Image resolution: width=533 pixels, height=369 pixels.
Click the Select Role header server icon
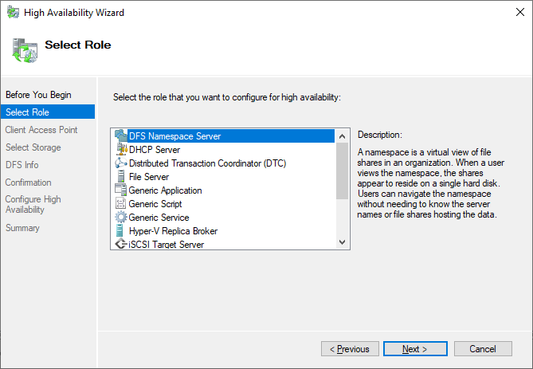pos(25,51)
